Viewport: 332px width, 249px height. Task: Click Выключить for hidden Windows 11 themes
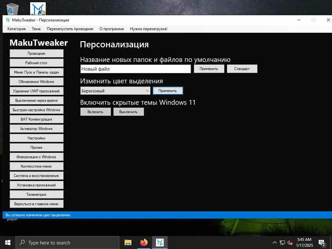(128, 112)
